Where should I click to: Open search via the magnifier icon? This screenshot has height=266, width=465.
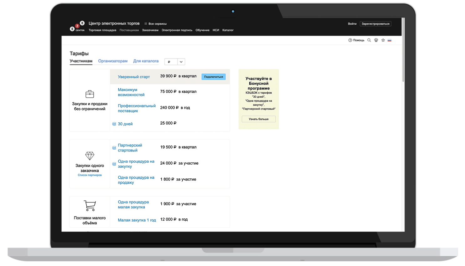(369, 40)
